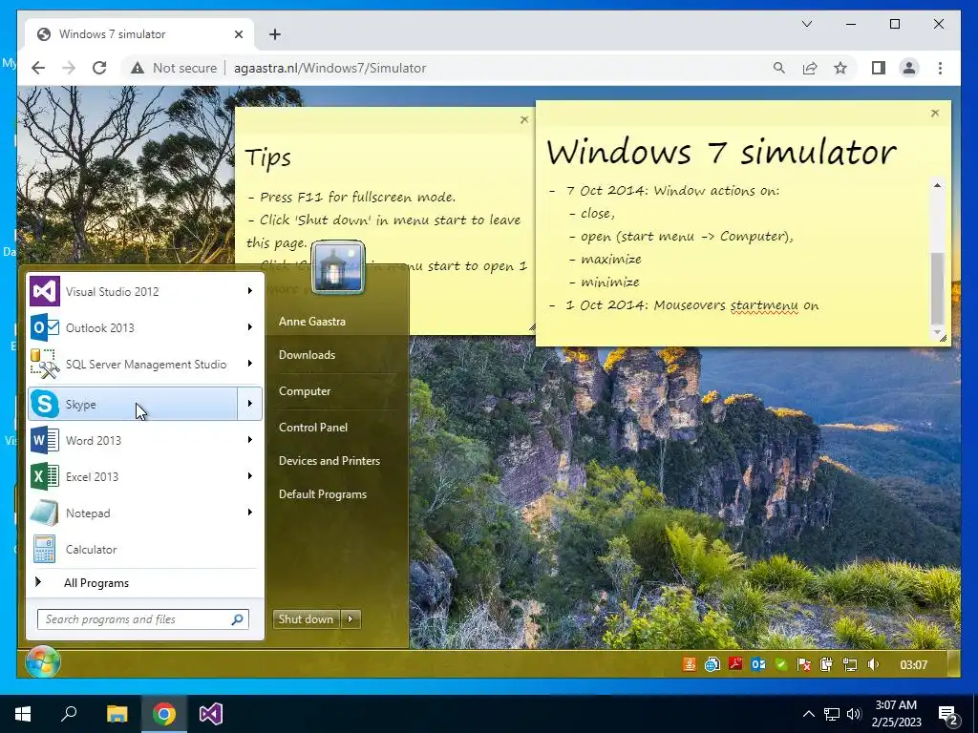Click the Outlook 2013 icon in start menu
978x733 pixels.
[45, 327]
